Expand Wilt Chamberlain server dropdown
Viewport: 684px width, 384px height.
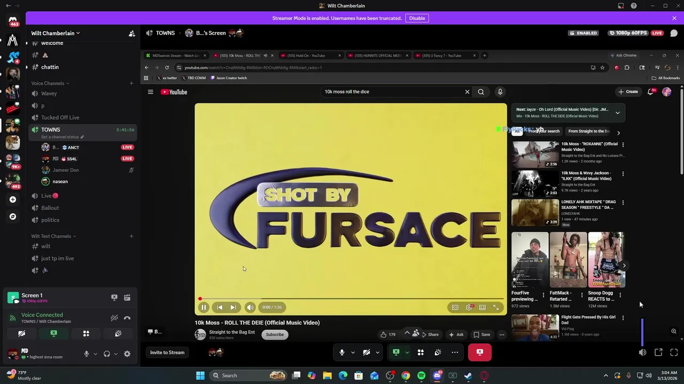click(56, 33)
